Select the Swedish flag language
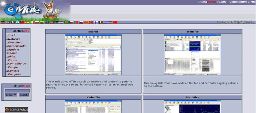The width and height of the screenshot is (256, 113). (x=56, y=22)
